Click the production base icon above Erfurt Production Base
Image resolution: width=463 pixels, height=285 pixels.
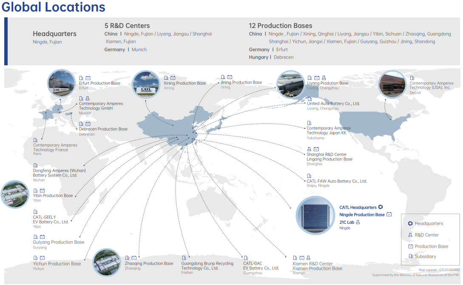click(x=88, y=78)
